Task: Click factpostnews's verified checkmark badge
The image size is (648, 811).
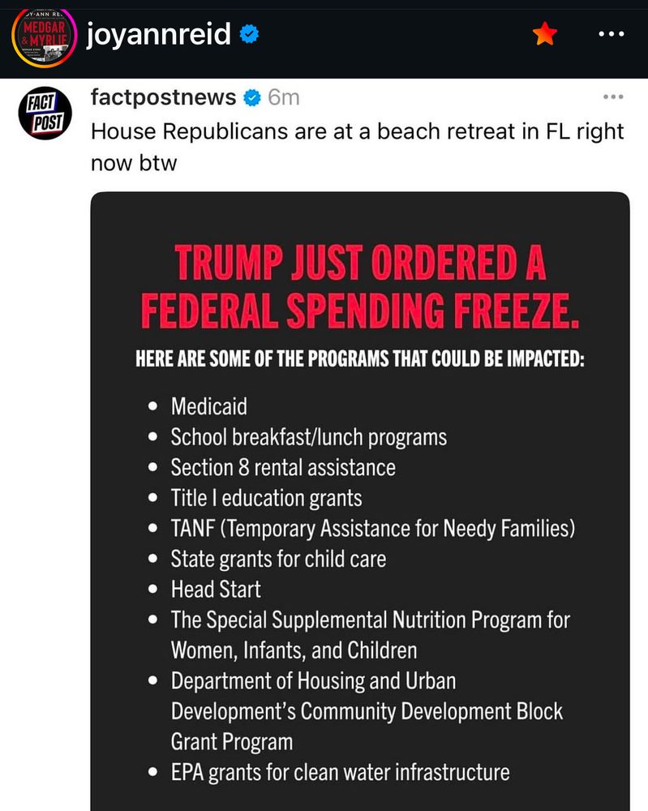Action: coord(253,98)
